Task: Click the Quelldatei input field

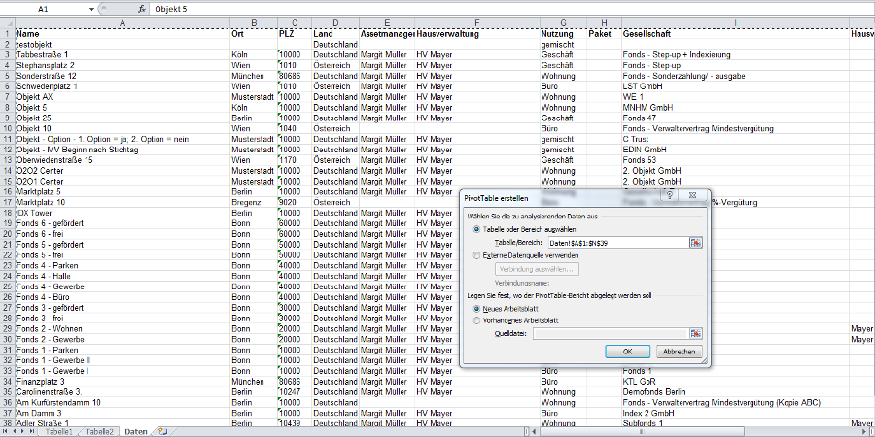Action: (x=612, y=333)
